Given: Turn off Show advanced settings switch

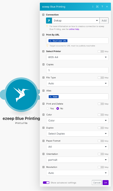Looking at the screenshot, I should point(46,183).
